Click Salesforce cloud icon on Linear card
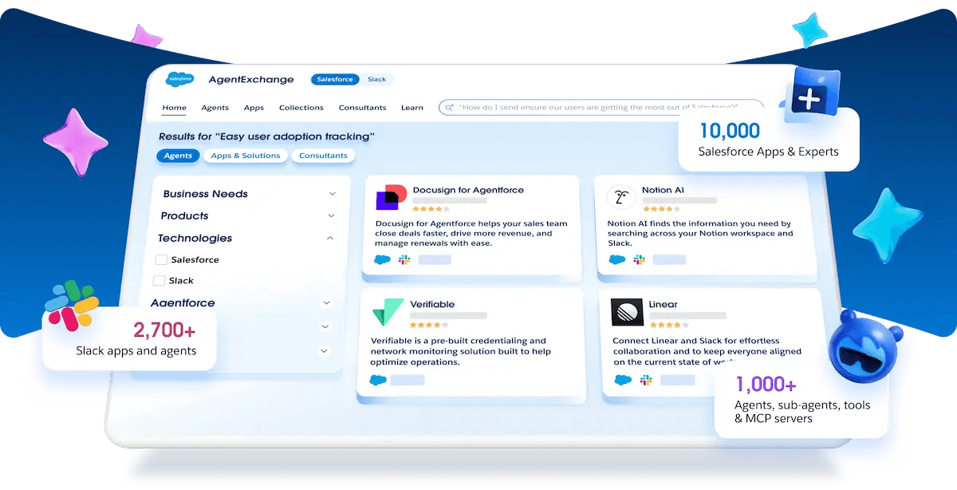 [623, 380]
